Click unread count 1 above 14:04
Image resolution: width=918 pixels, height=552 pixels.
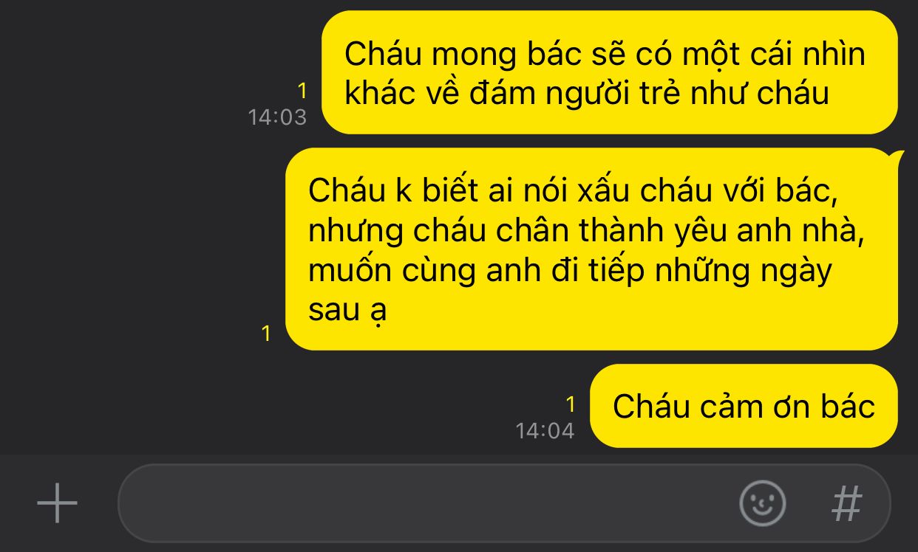(570, 404)
